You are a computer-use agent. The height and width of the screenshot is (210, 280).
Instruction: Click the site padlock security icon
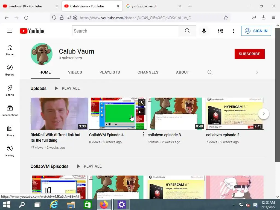click(62, 17)
